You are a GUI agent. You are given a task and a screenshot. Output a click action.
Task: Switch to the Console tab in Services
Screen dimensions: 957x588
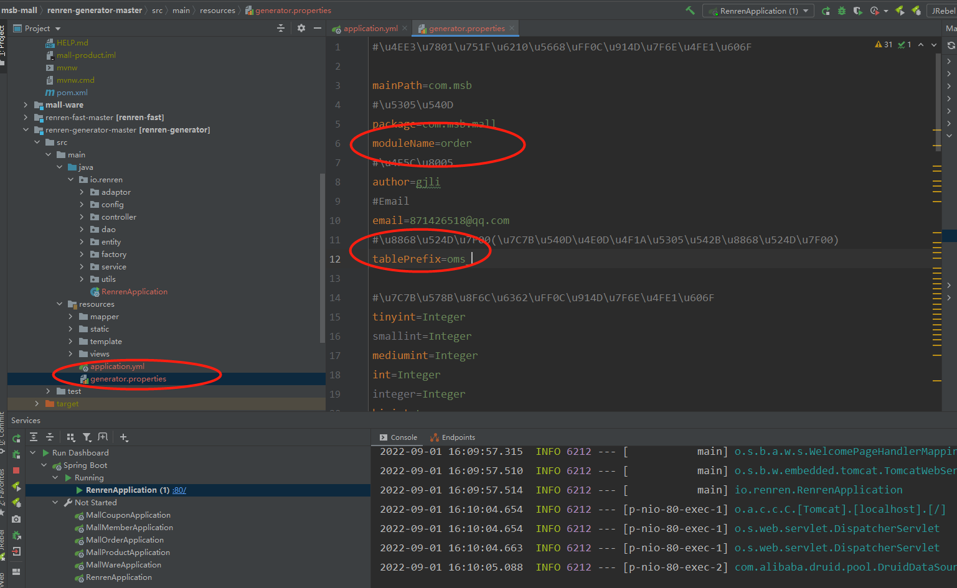pyautogui.click(x=398, y=437)
